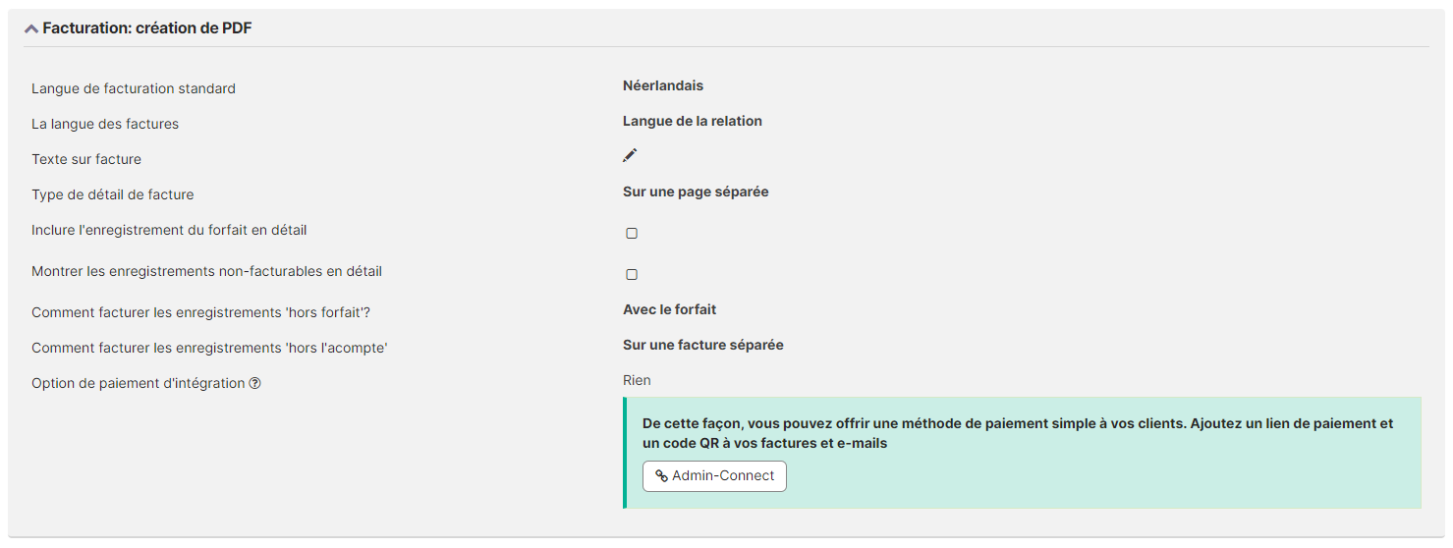Click the Option de paiement d'intégration label
This screenshot has height=548, width=1453.
tap(139, 384)
